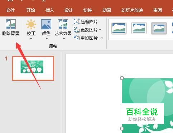The image size is (173, 133).
Task: Open the 艺术效果 (Artistic Effects) icon
Action: pyautogui.click(x=63, y=24)
